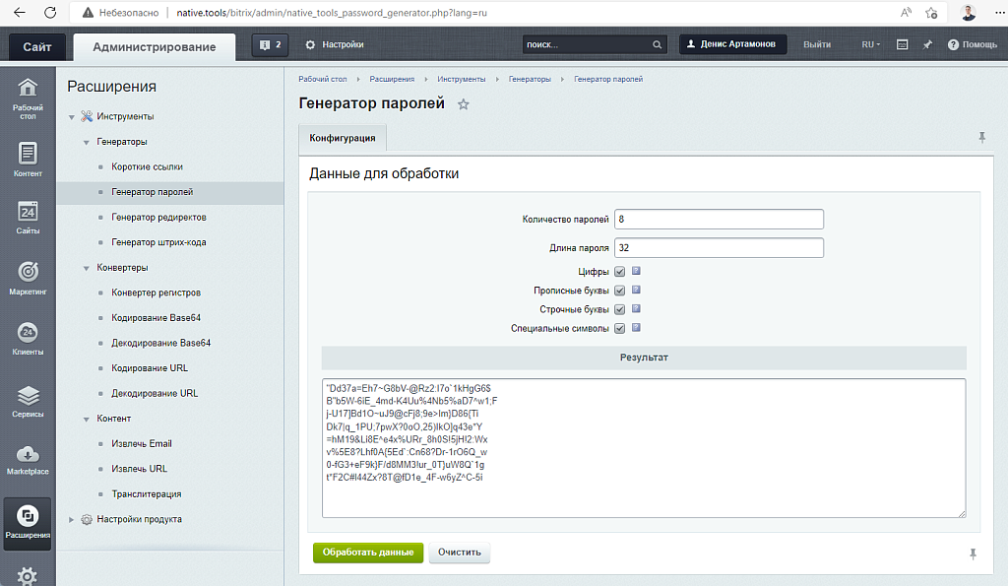Uncheck Специальные символы

click(x=619, y=327)
